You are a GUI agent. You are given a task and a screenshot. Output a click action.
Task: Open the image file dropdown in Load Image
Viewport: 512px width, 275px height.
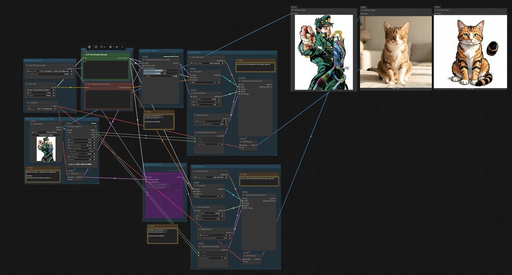[46, 132]
